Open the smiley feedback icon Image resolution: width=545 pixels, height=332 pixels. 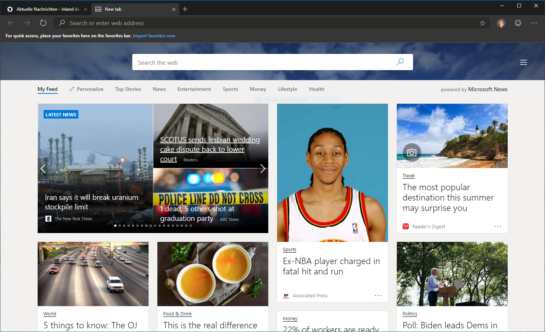tap(518, 23)
